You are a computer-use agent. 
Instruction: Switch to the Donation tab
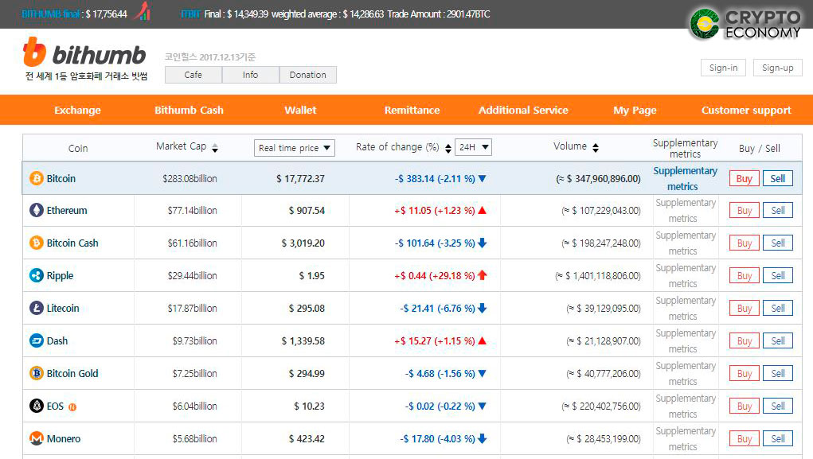pyautogui.click(x=308, y=75)
